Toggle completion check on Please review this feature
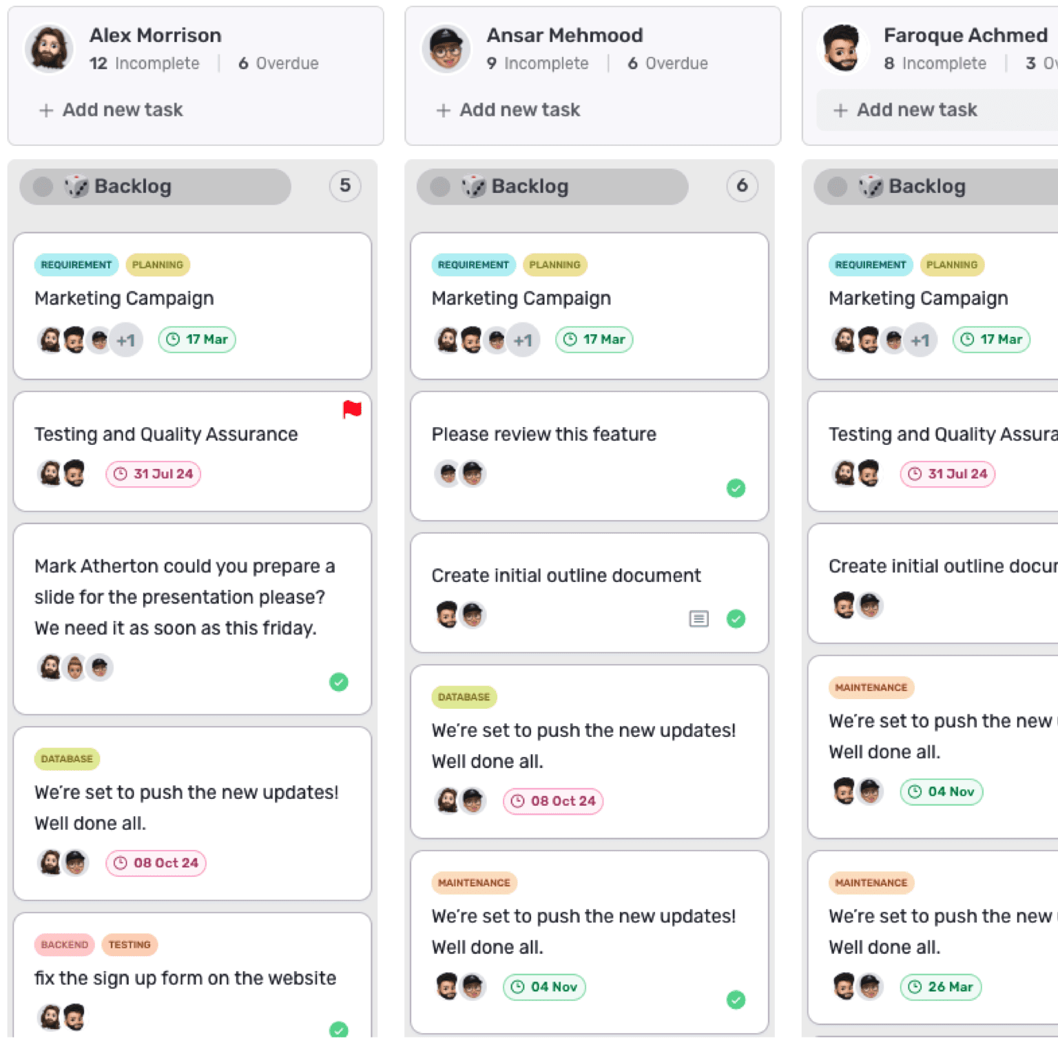 click(x=736, y=488)
